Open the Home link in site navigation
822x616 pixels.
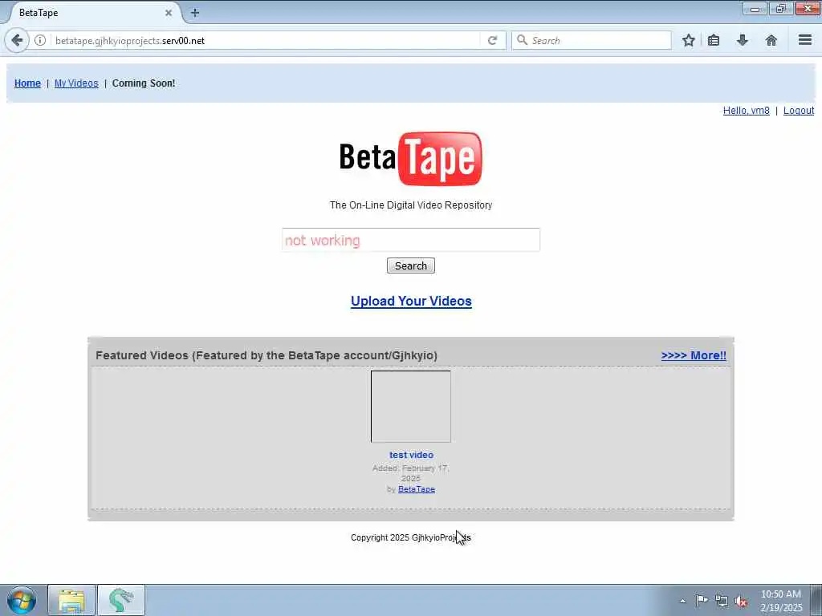27,83
